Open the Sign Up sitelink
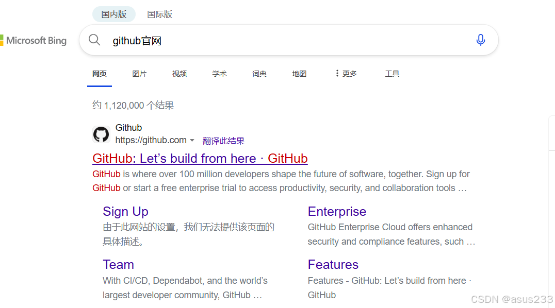The image size is (555, 308). pos(126,212)
